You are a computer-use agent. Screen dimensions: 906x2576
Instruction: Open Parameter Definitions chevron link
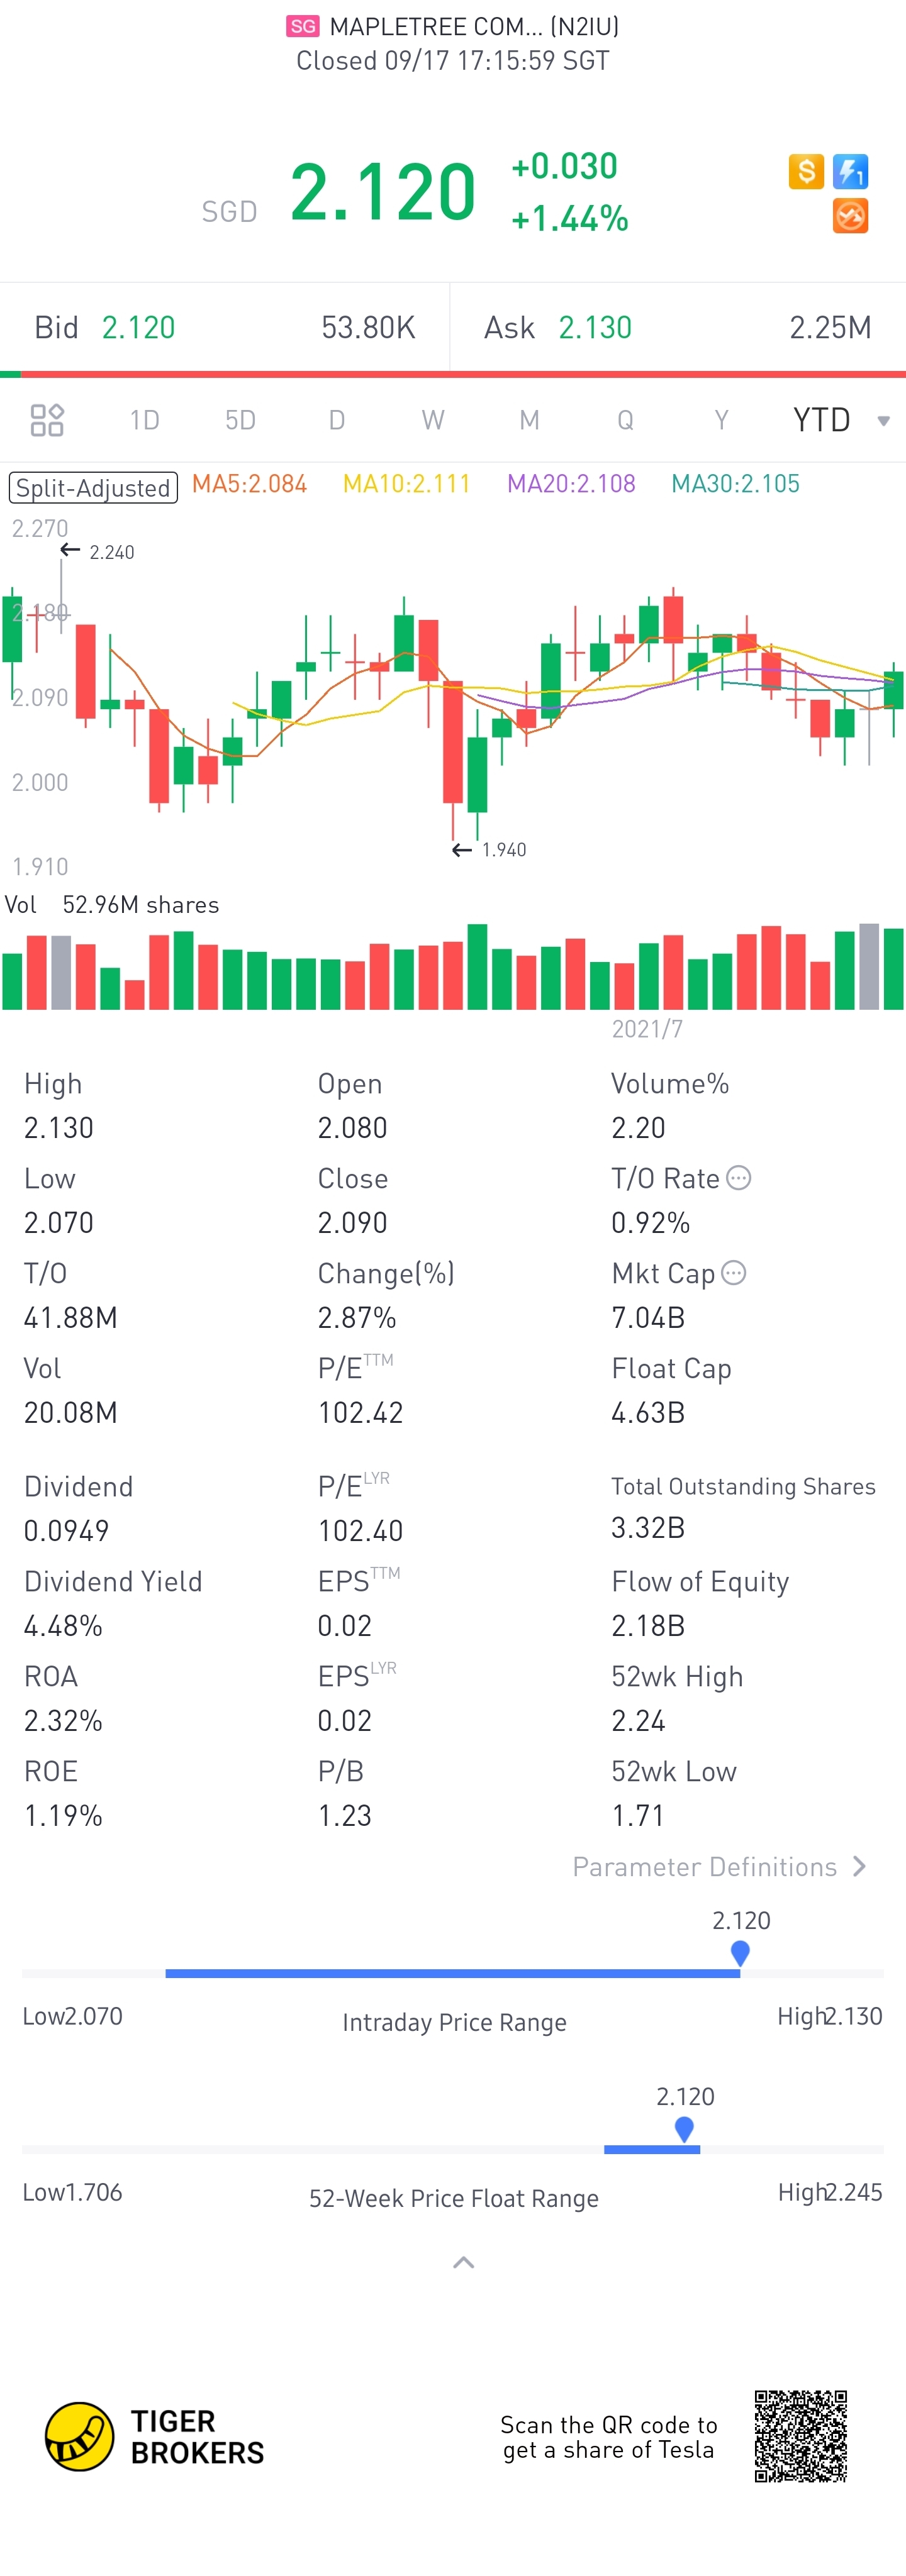pos(859,1866)
